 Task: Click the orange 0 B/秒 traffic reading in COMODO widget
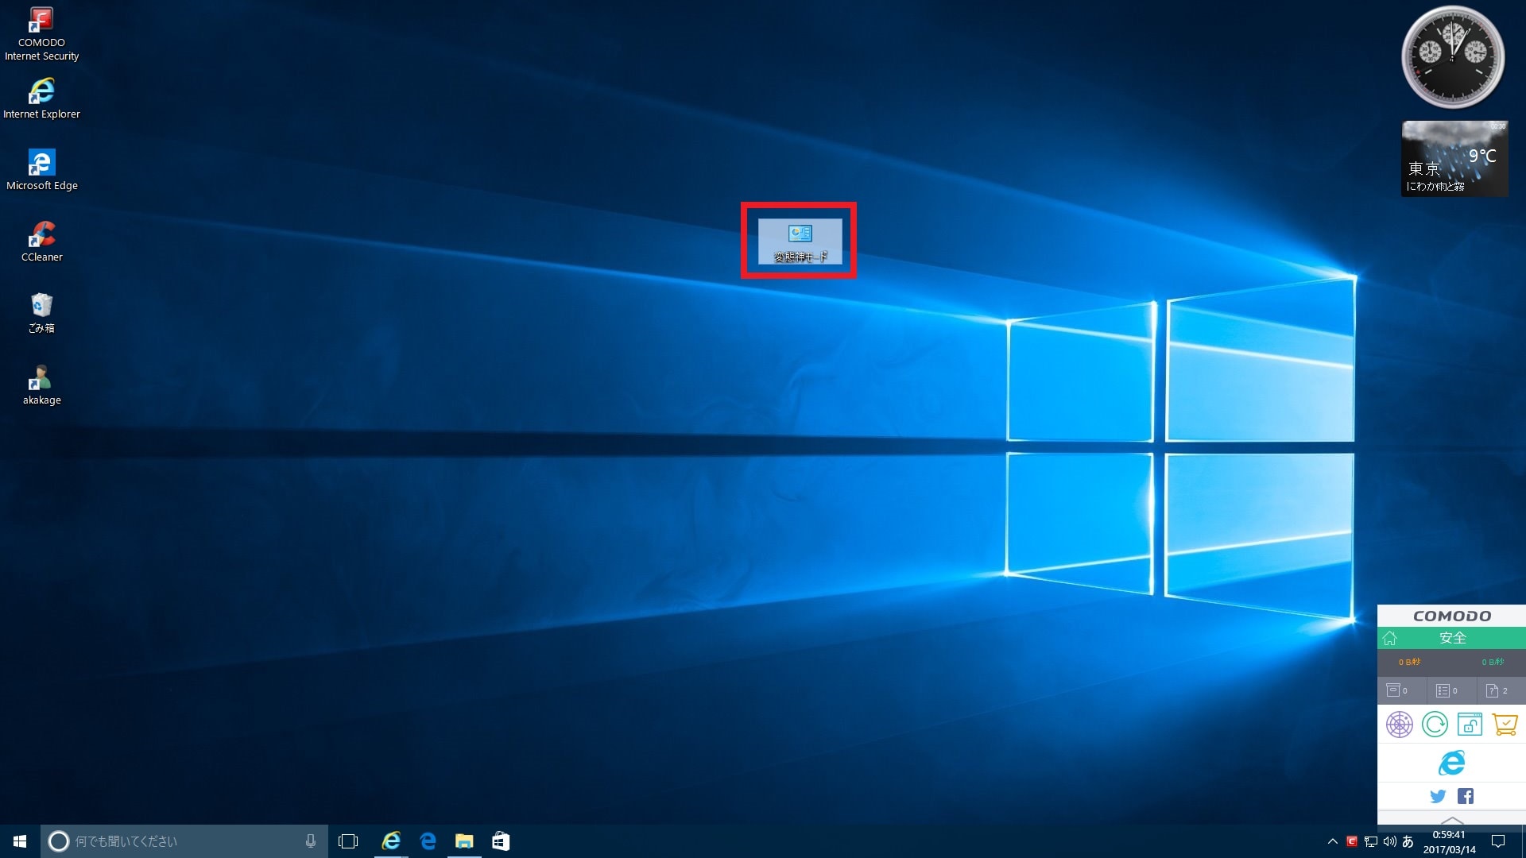point(1409,662)
